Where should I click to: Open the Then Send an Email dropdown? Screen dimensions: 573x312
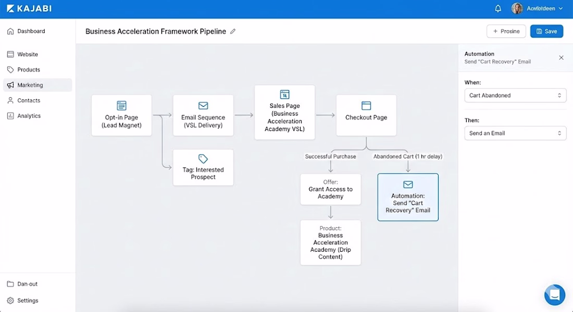point(515,133)
